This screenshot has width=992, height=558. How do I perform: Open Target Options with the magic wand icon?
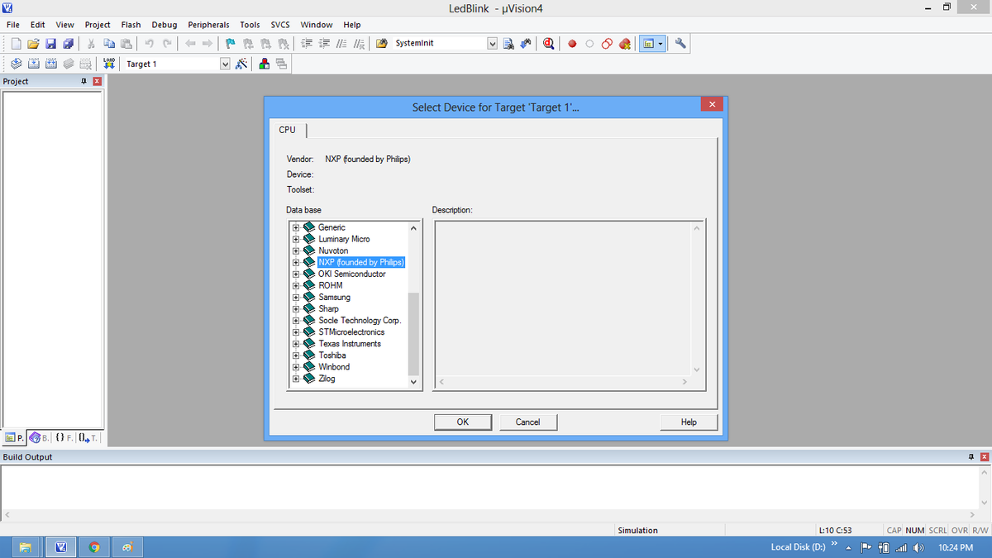(241, 64)
